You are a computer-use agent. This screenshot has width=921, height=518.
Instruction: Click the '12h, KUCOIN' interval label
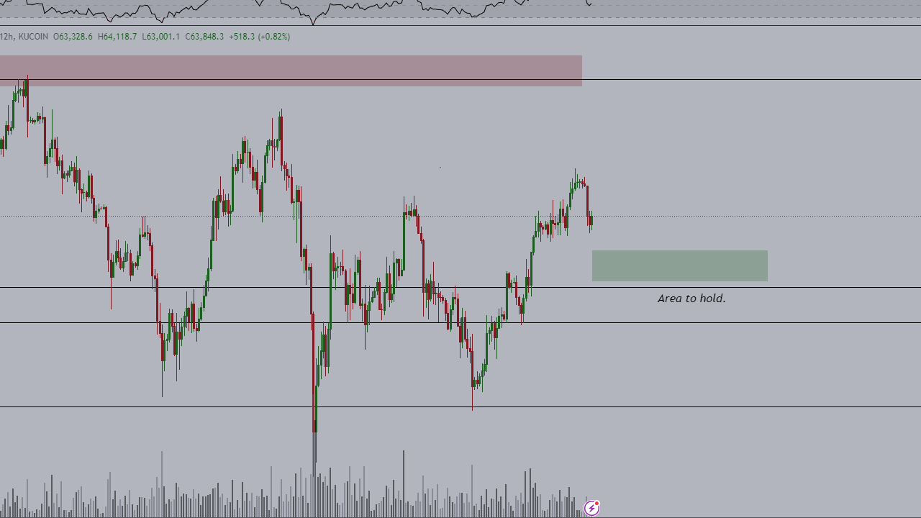pyautogui.click(x=24, y=37)
